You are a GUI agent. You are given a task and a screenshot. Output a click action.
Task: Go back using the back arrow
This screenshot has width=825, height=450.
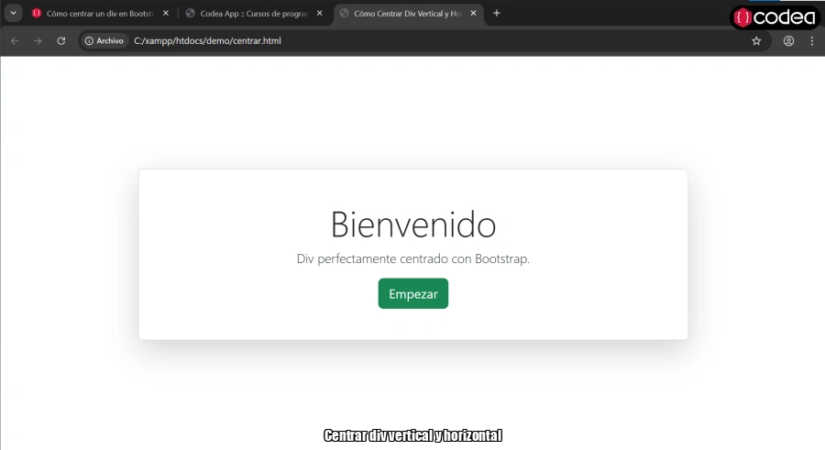[15, 41]
